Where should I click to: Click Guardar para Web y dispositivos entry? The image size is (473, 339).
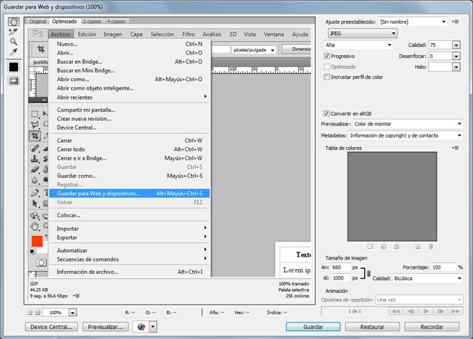pos(130,194)
